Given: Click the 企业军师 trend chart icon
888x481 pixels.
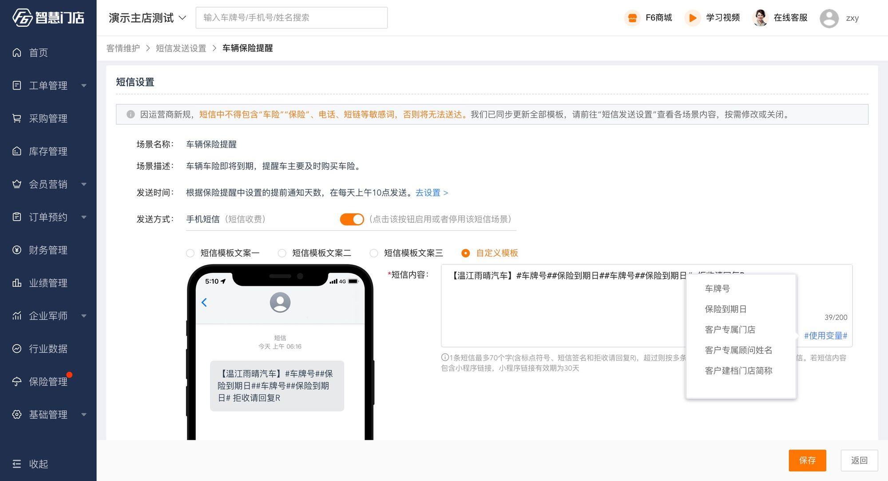Looking at the screenshot, I should click(17, 315).
